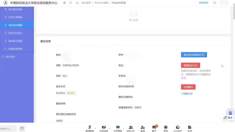Toggle 开启视频 camera on

click(104, 129)
